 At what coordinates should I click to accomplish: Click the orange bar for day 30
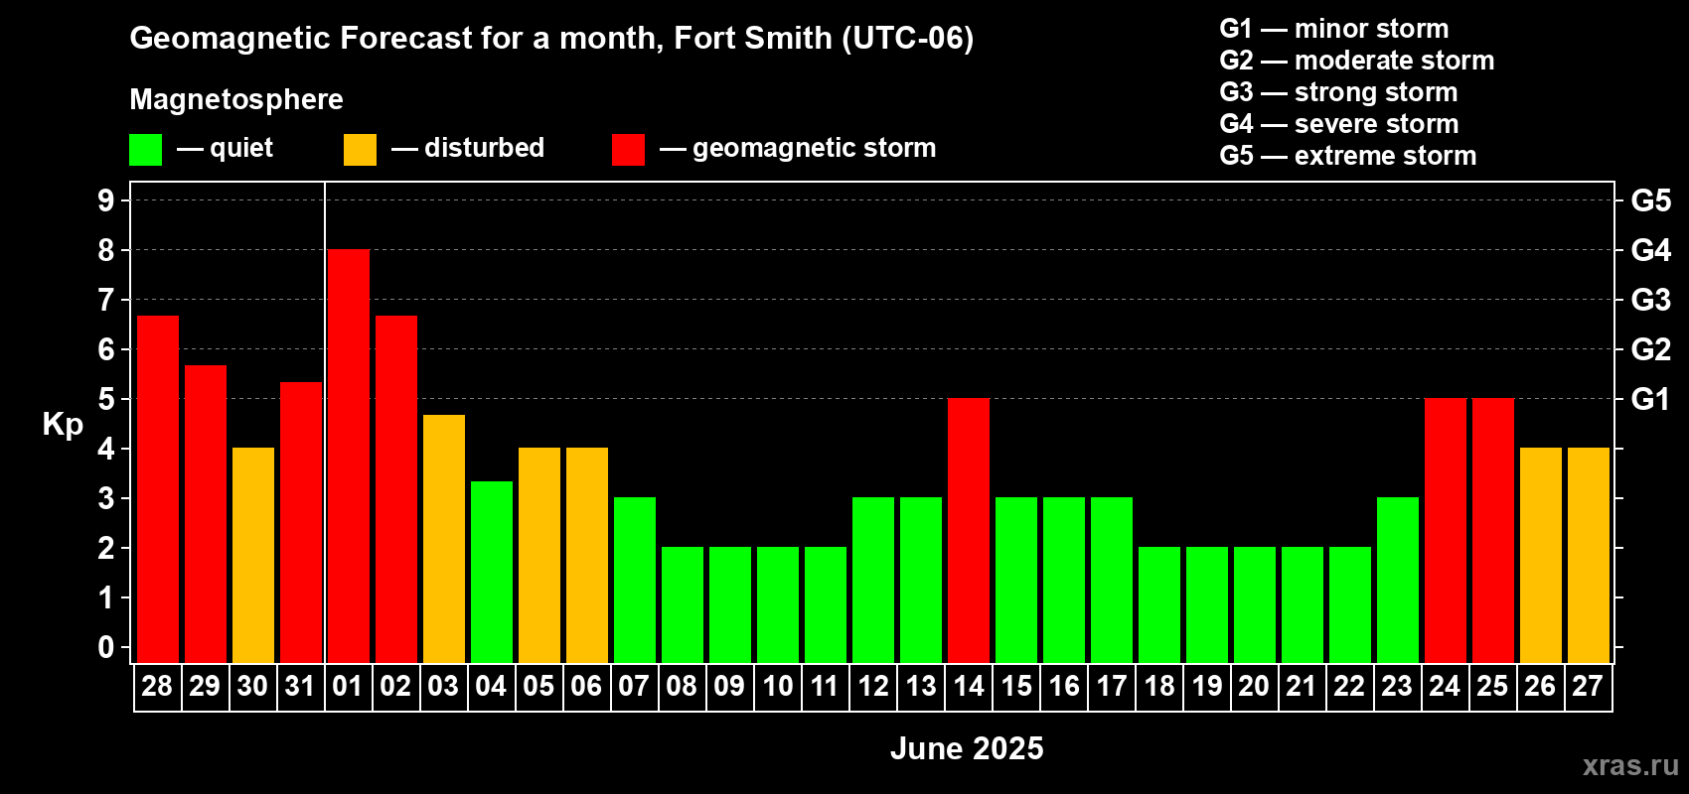coord(253,556)
